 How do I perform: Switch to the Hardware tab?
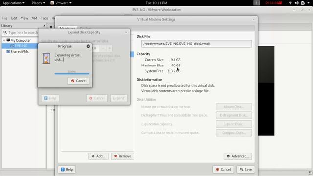point(67,28)
